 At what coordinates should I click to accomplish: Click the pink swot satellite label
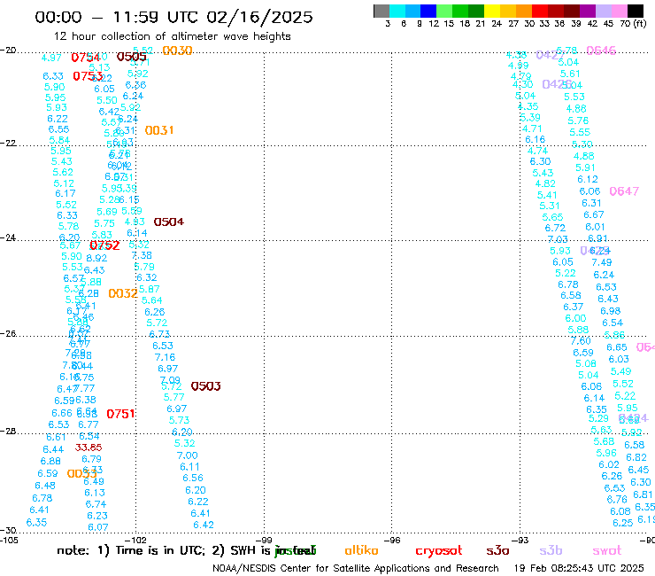point(607,550)
